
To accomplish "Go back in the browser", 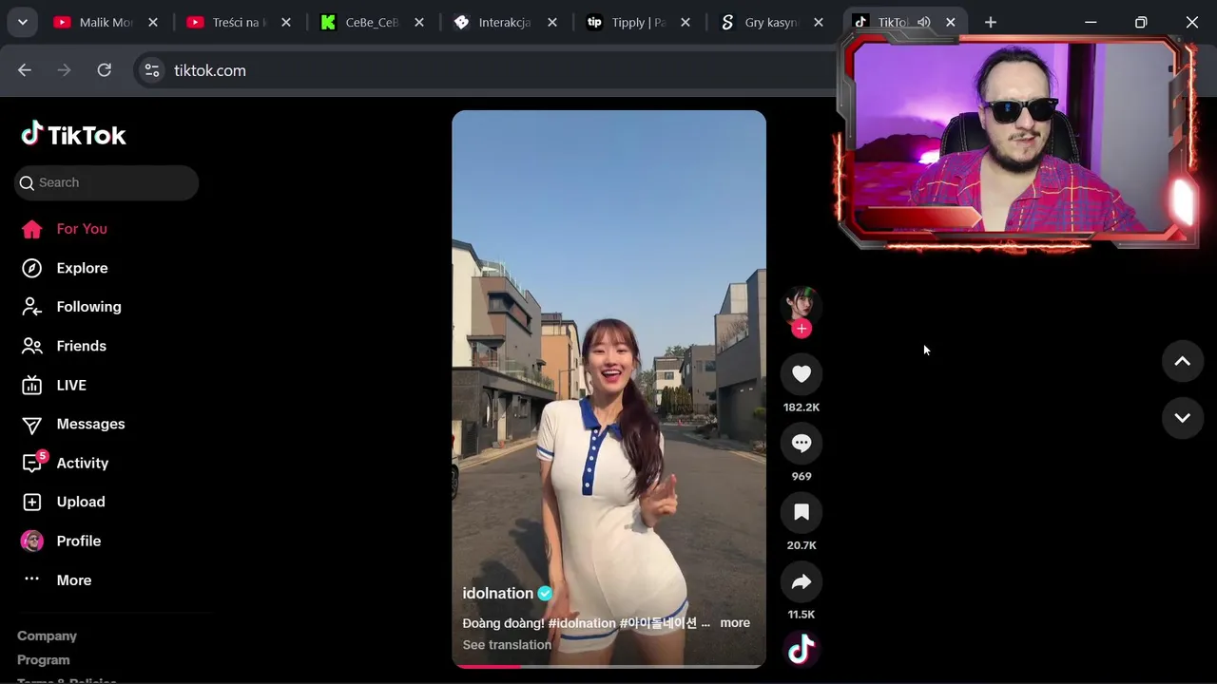I will 25,70.
